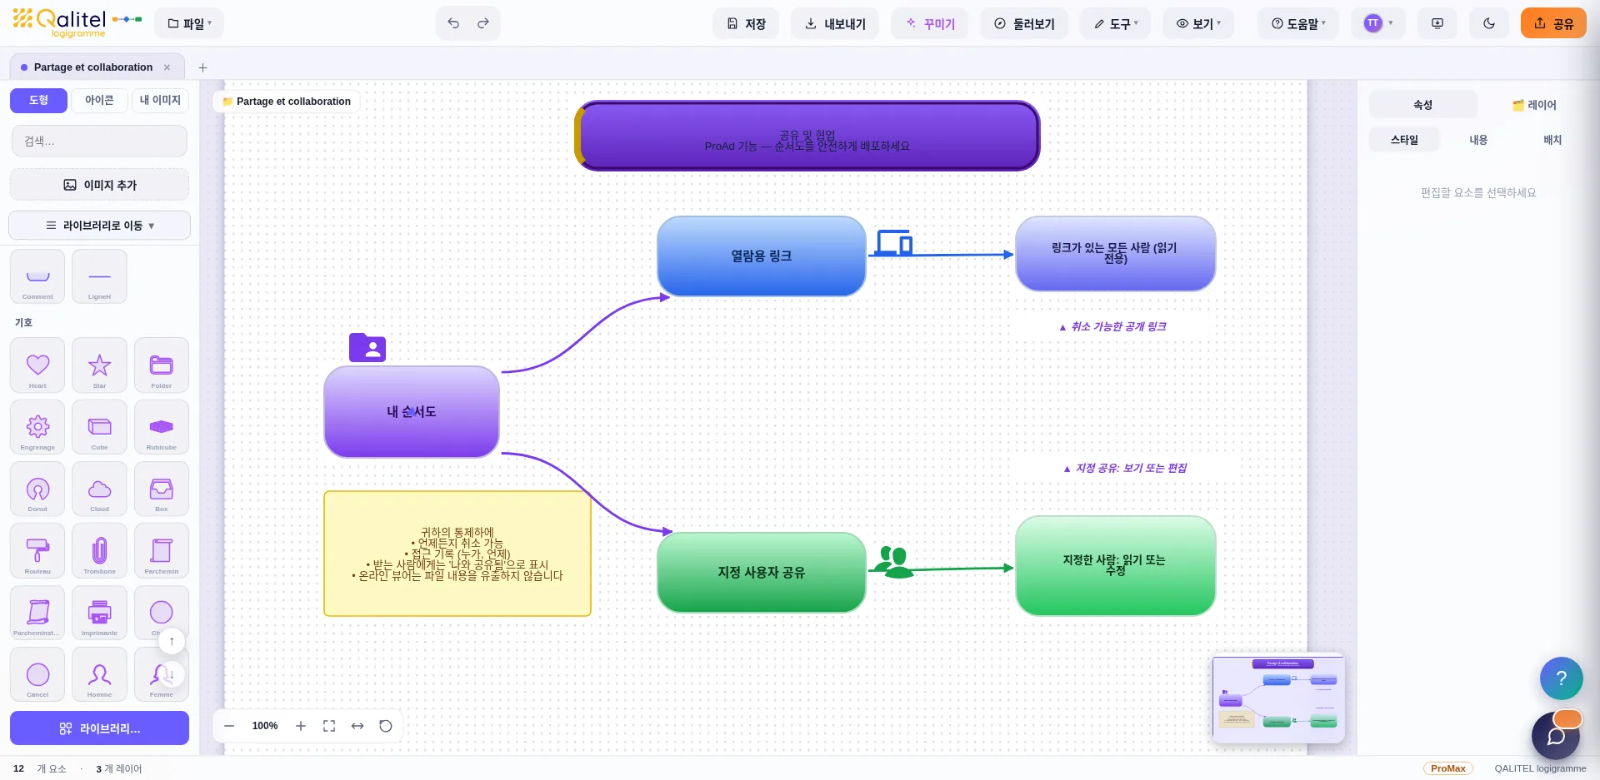Open the TT user avatar dropdown
The height and width of the screenshot is (780, 1600).
pyautogui.click(x=1379, y=23)
